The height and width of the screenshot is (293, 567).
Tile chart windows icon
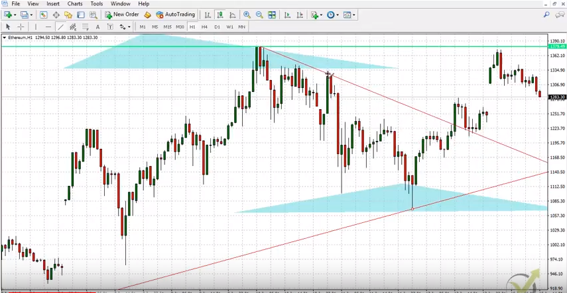tap(272, 15)
